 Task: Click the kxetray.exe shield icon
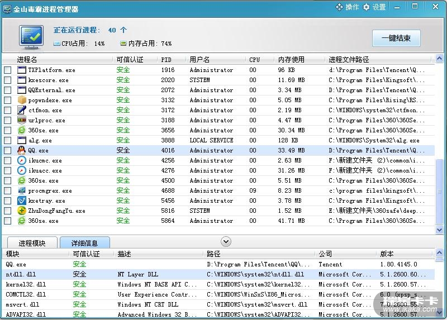tap(22, 200)
